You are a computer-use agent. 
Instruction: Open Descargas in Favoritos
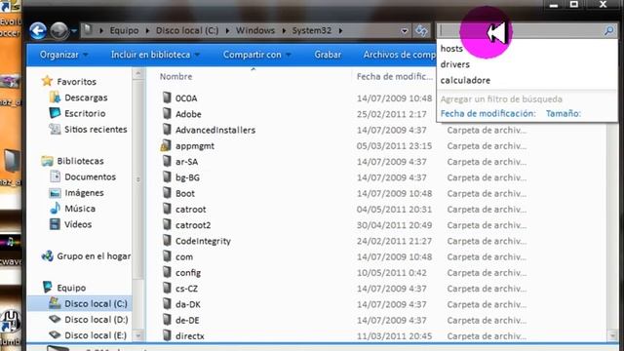[86, 97]
